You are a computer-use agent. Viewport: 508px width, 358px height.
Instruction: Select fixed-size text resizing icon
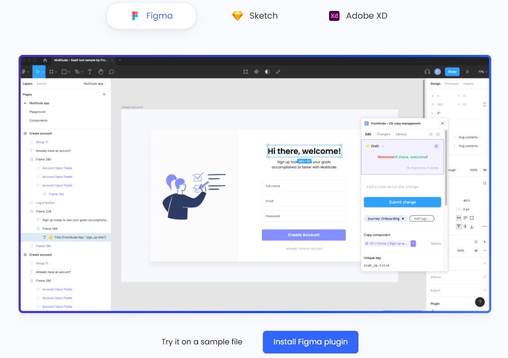pyautogui.click(x=472, y=218)
